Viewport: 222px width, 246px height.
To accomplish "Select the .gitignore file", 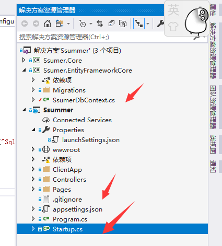I will click(x=67, y=200).
